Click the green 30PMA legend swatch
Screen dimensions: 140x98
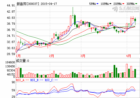(136, 4)
